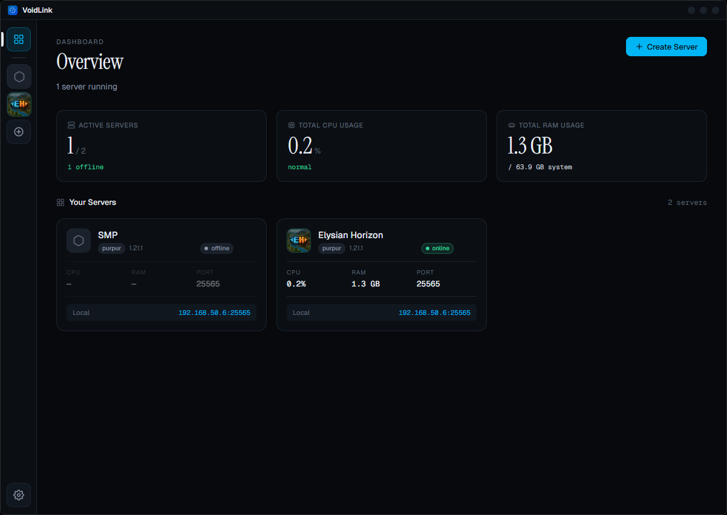Open the Elysian Horizon server title

click(x=351, y=235)
